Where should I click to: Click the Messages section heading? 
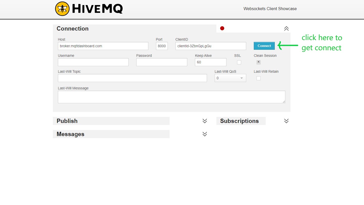(x=71, y=134)
